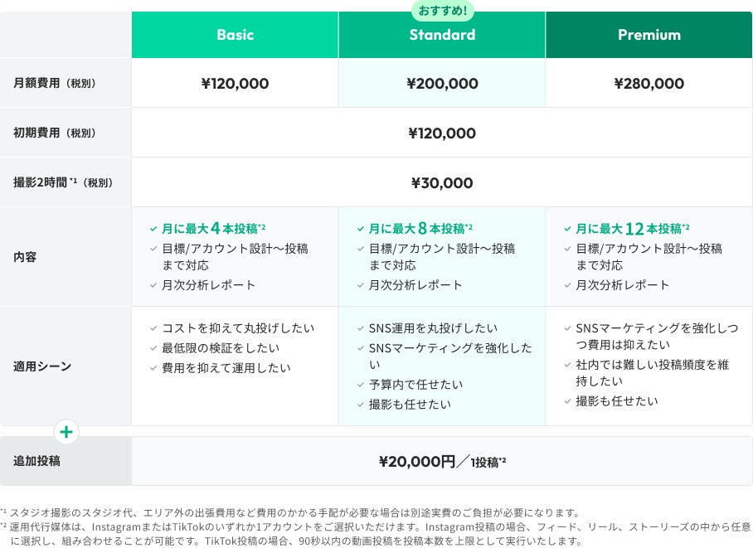This screenshot has width=753, height=548.
Task: Click the checkmark next to 最低限の検証をしたい
Action: click(x=153, y=349)
